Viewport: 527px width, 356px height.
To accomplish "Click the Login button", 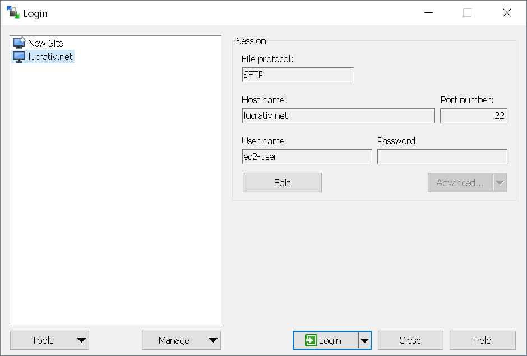I will click(x=326, y=340).
